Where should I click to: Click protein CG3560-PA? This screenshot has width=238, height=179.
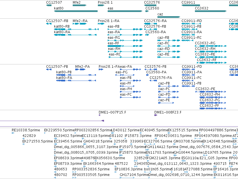156,72
